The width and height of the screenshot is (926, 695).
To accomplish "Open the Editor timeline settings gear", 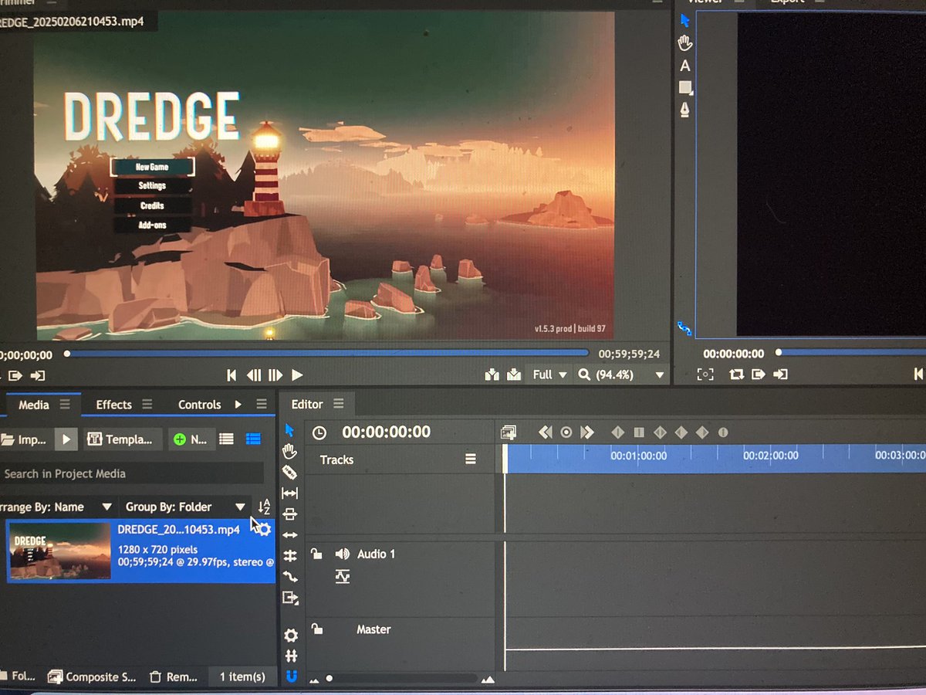I will pos(291,636).
